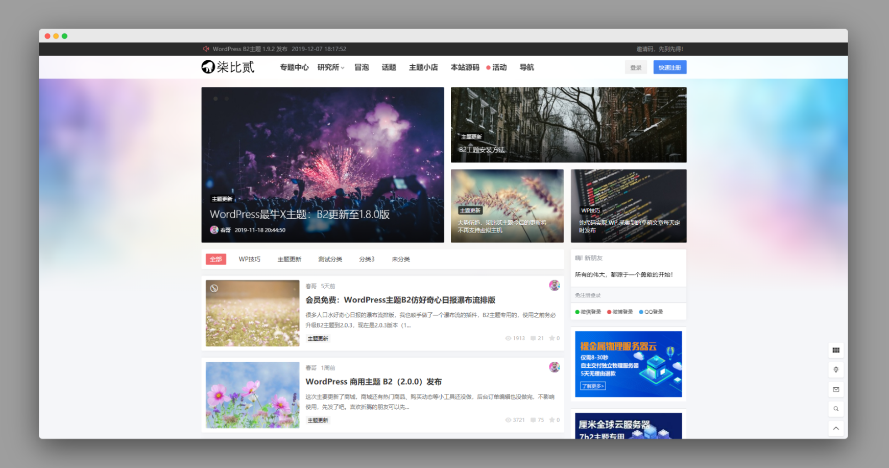Open the apps grid icon on right edge
The width and height of the screenshot is (889, 468).
click(x=836, y=350)
